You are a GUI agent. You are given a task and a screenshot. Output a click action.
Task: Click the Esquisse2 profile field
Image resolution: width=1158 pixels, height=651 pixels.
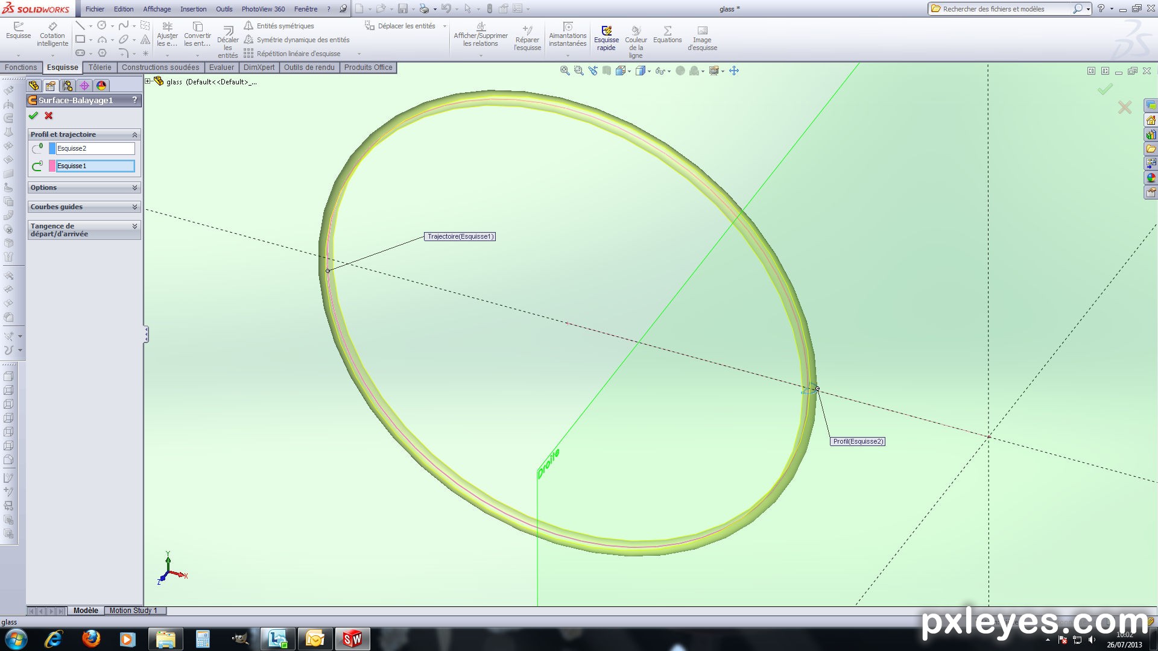[95, 148]
